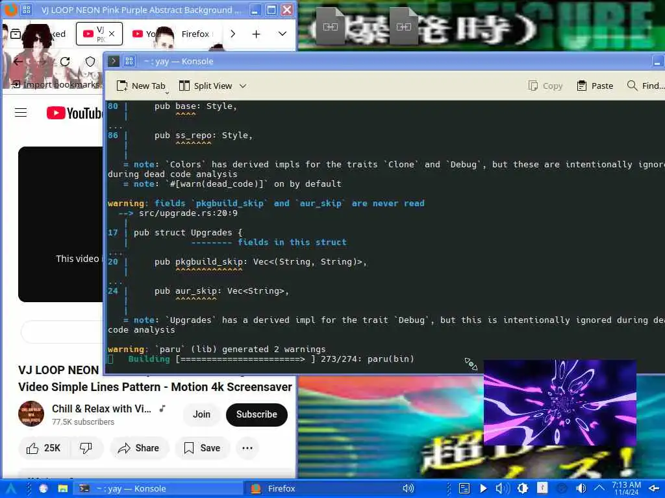Open Find in Konsole toolbar
This screenshot has width=665, height=498.
(646, 86)
